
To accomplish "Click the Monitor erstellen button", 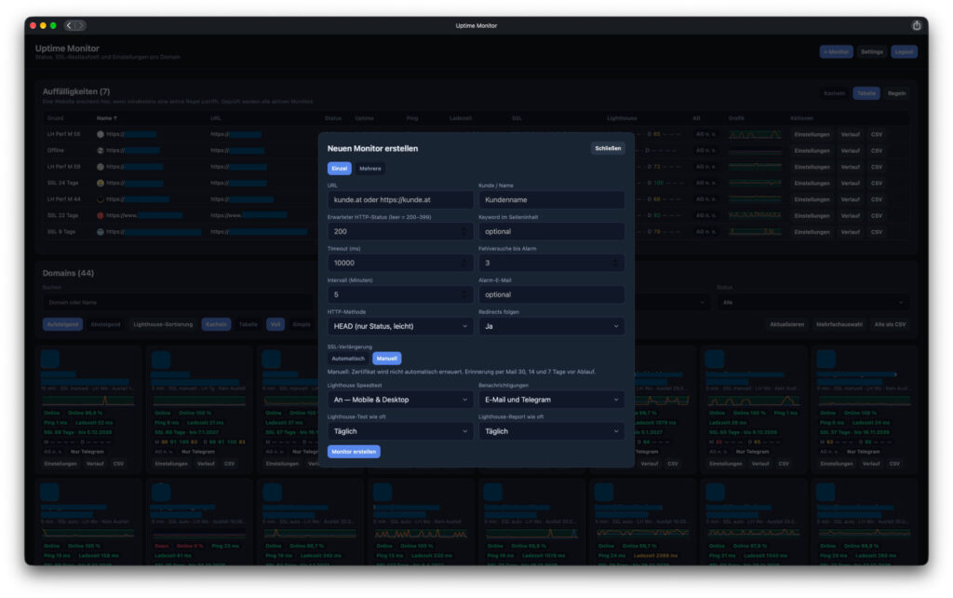I will [x=354, y=452].
